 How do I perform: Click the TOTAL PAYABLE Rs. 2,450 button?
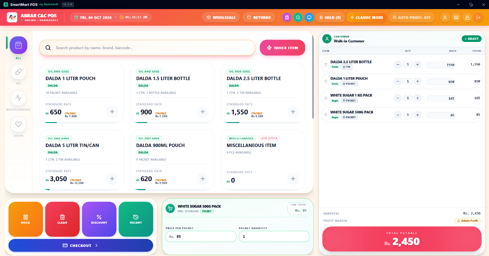[x=402, y=239]
